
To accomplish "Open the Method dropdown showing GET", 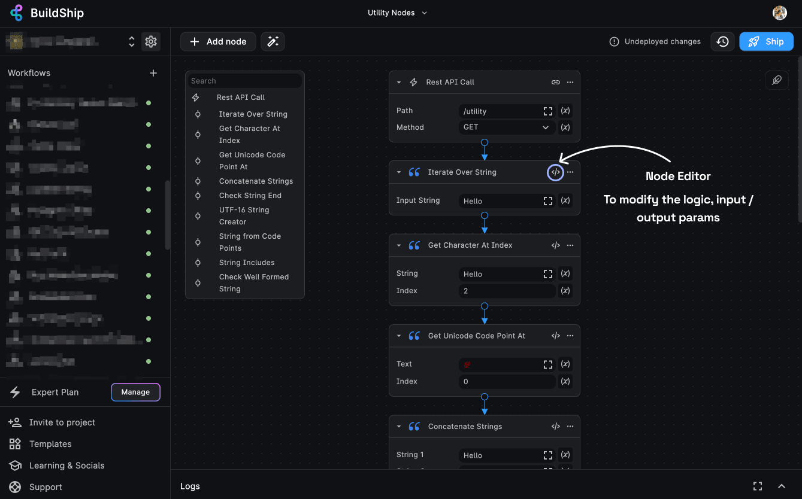I will pyautogui.click(x=507, y=127).
